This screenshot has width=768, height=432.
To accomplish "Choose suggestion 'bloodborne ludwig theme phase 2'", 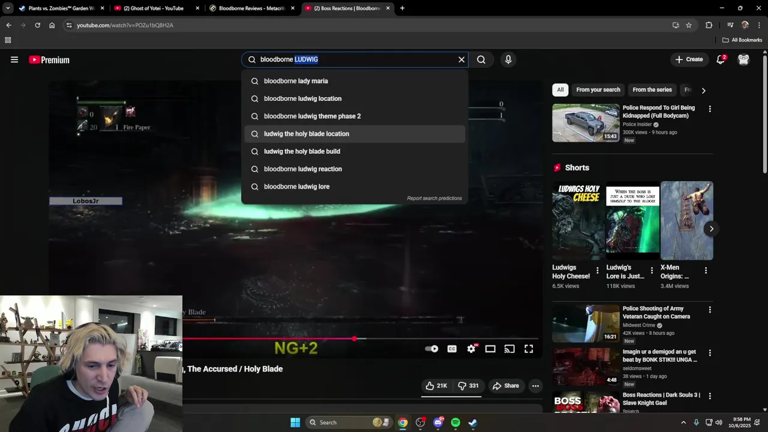I will tap(355, 116).
